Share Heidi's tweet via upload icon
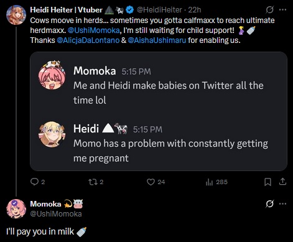This screenshot has width=293, height=242. [x=282, y=182]
